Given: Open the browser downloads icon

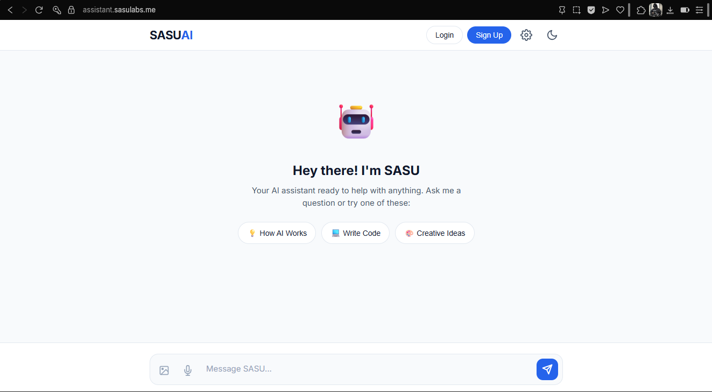Looking at the screenshot, I should 670,10.
